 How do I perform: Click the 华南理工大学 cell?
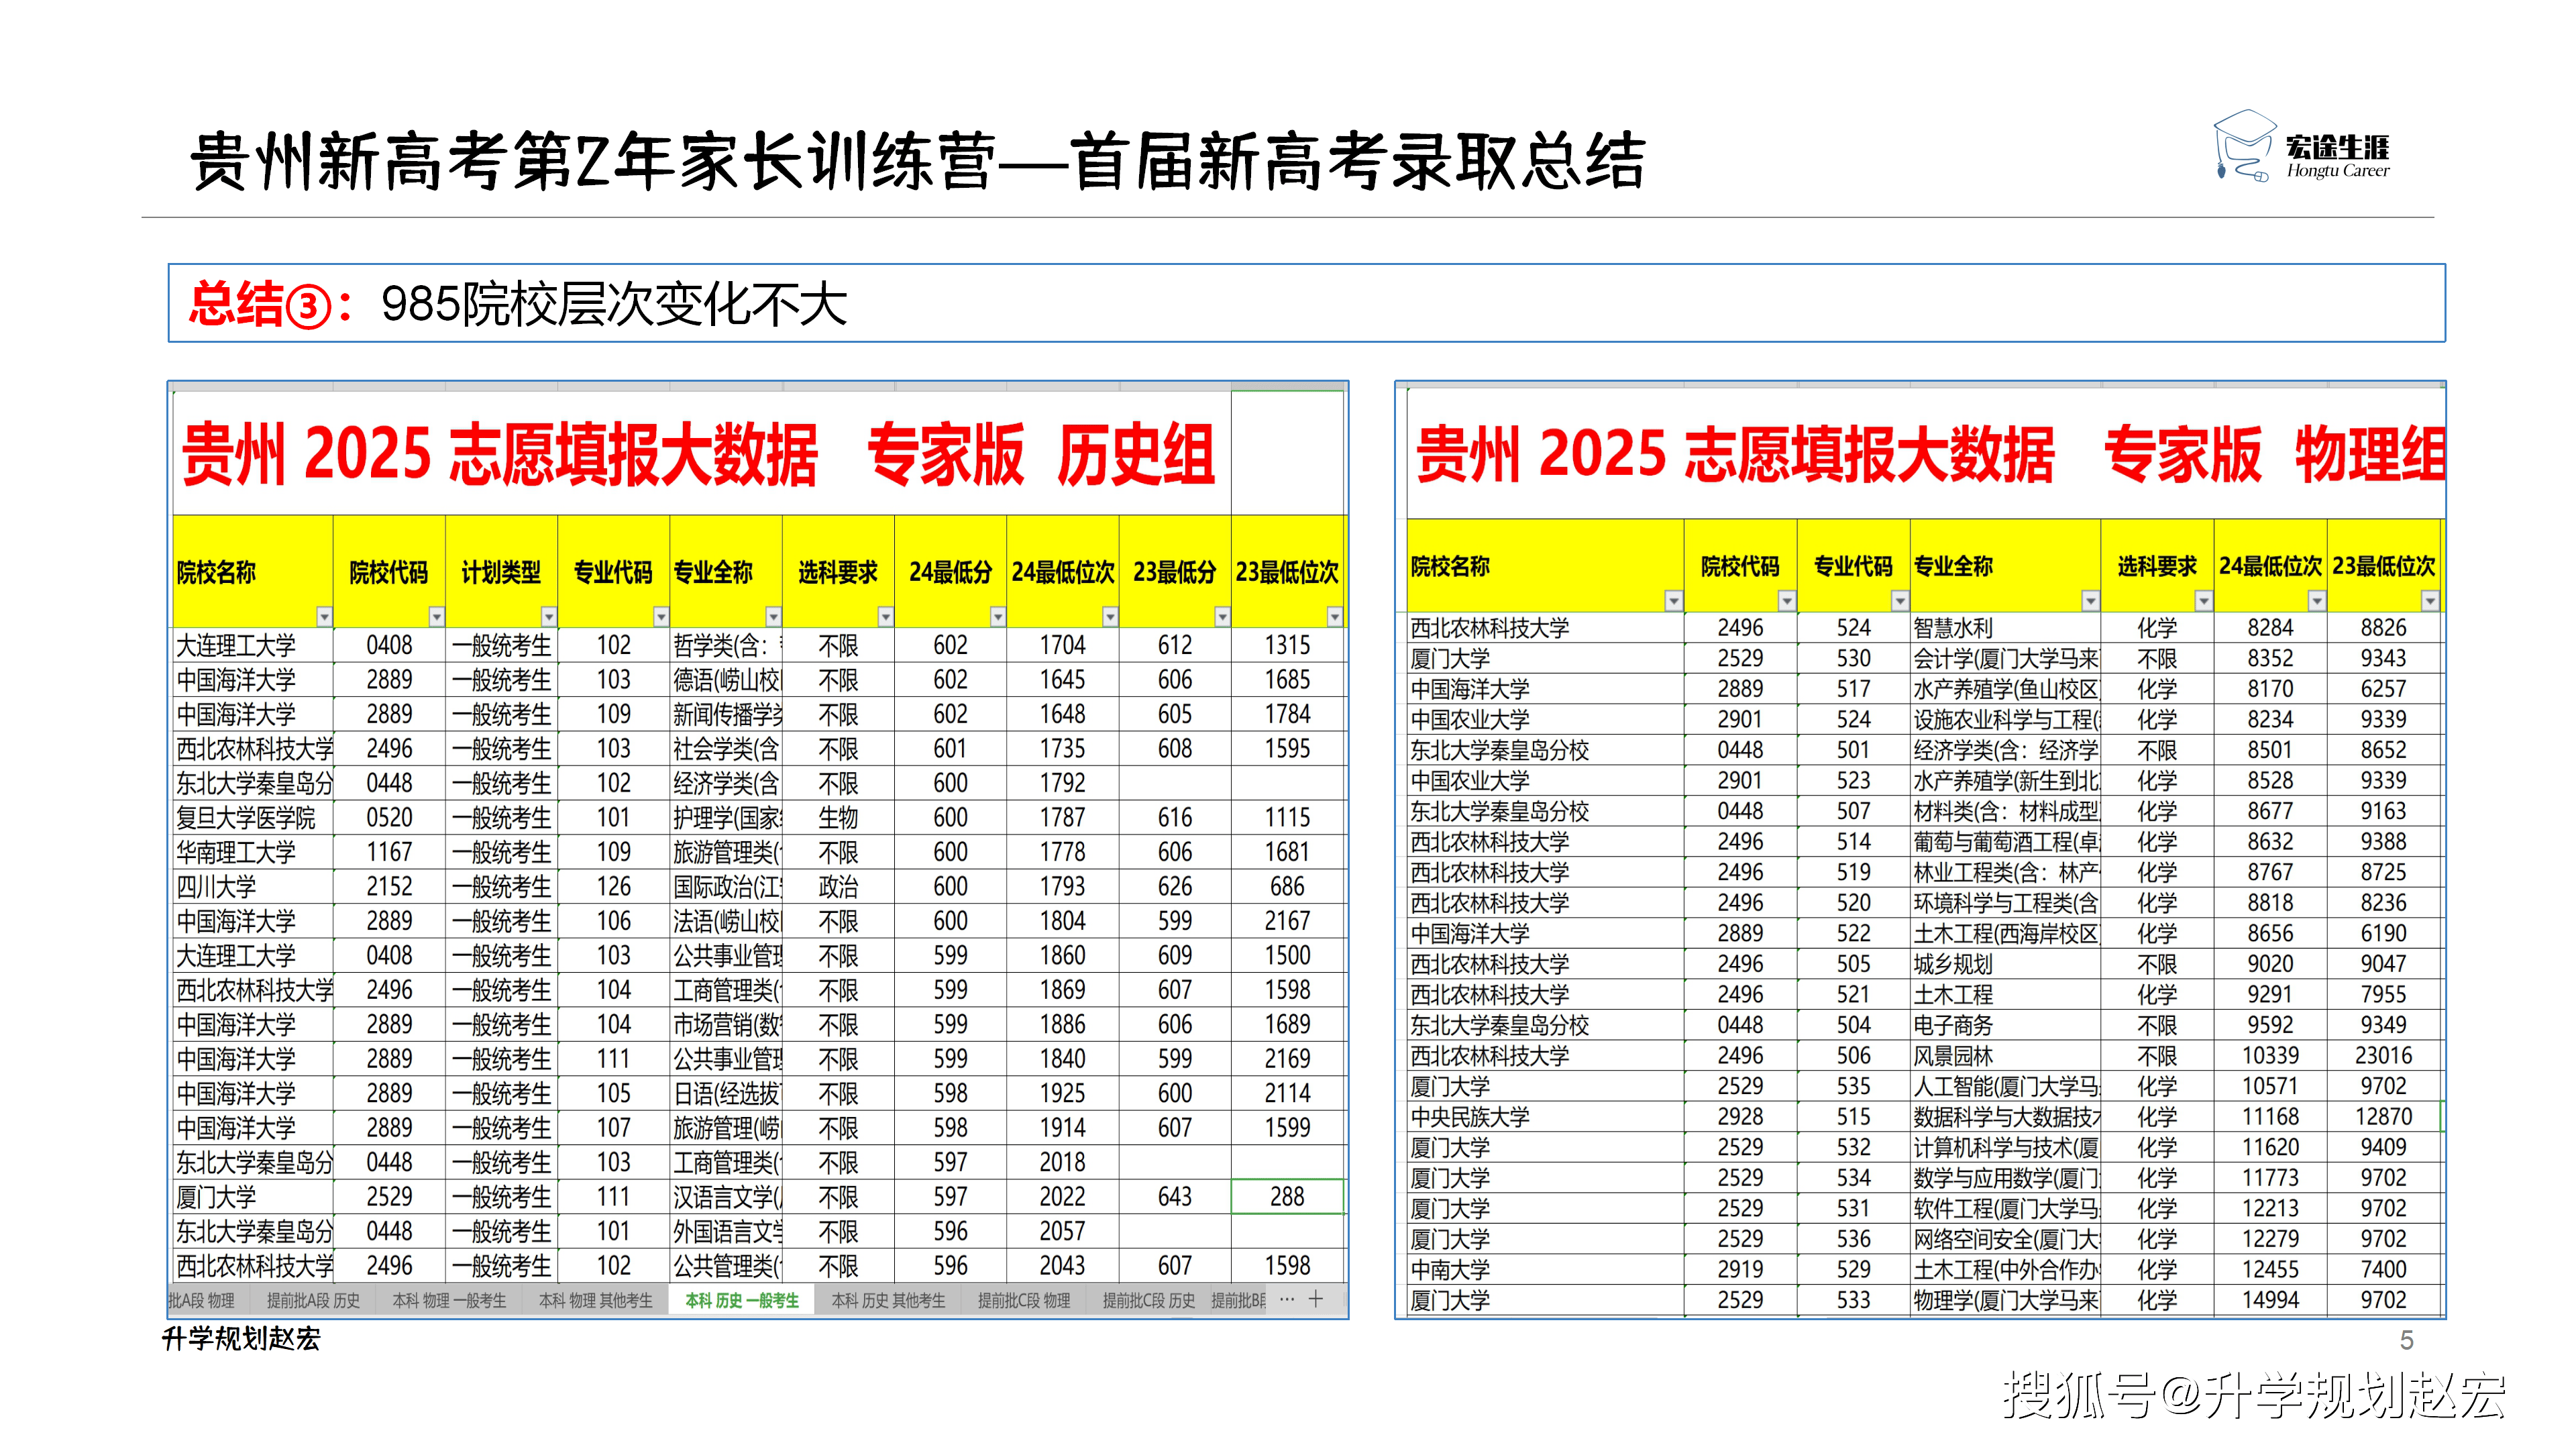click(x=253, y=852)
